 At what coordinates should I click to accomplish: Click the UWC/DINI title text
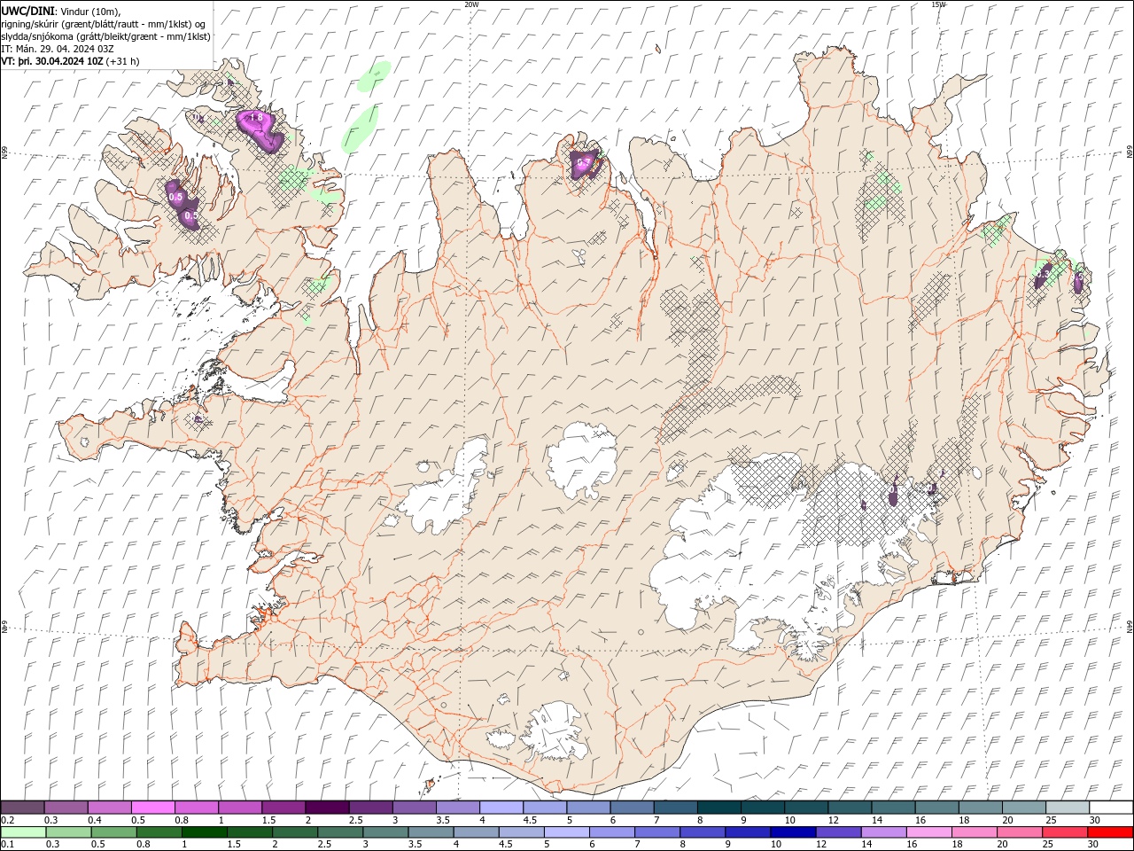[28, 11]
